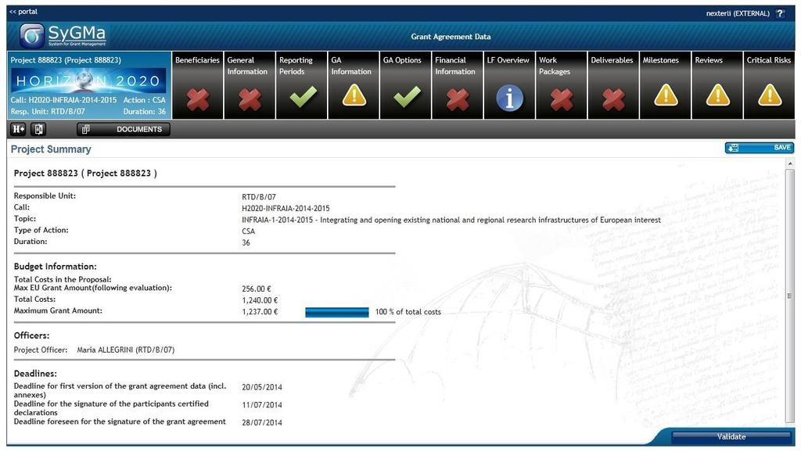Click the Deadlines heading

[x=35, y=373]
